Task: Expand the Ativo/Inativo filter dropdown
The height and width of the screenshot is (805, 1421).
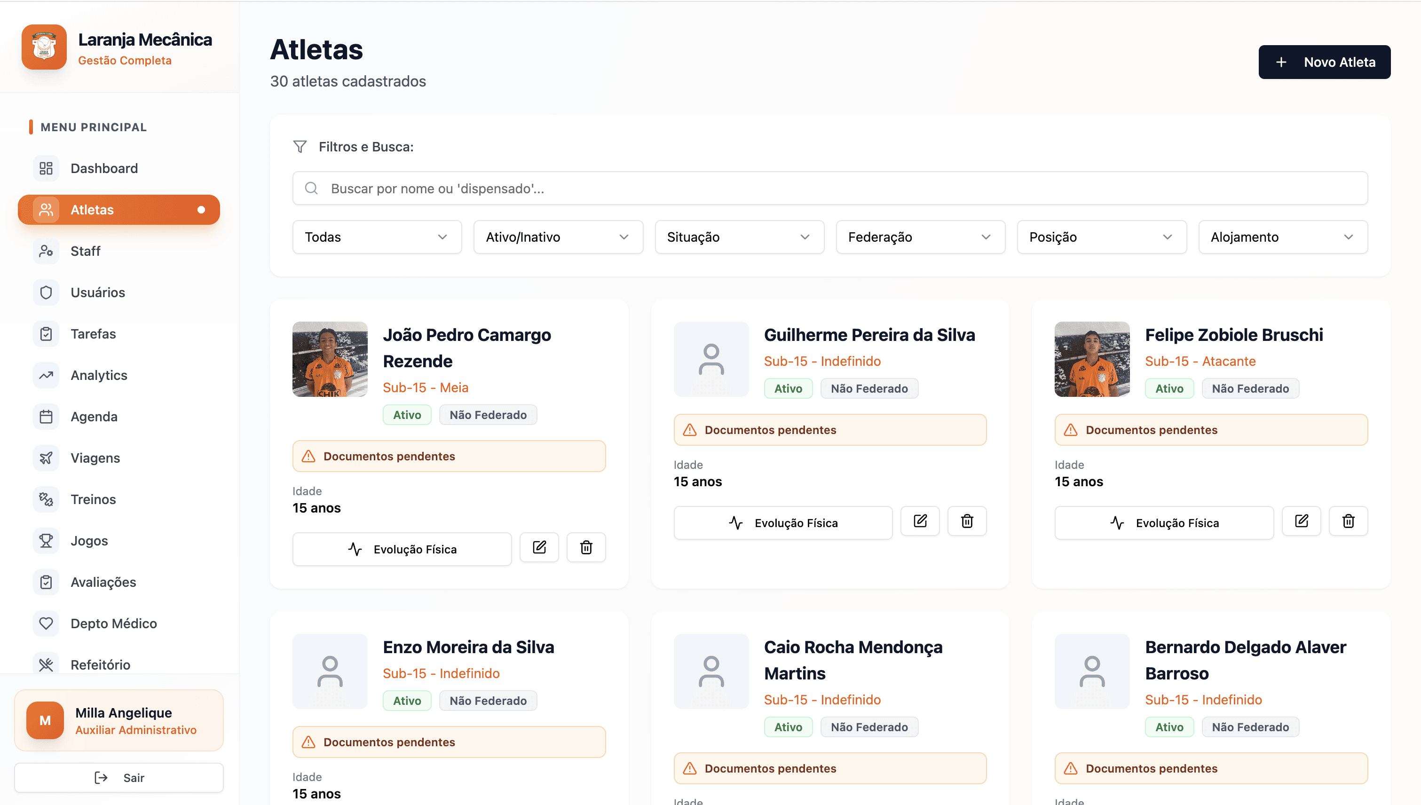Action: click(558, 237)
